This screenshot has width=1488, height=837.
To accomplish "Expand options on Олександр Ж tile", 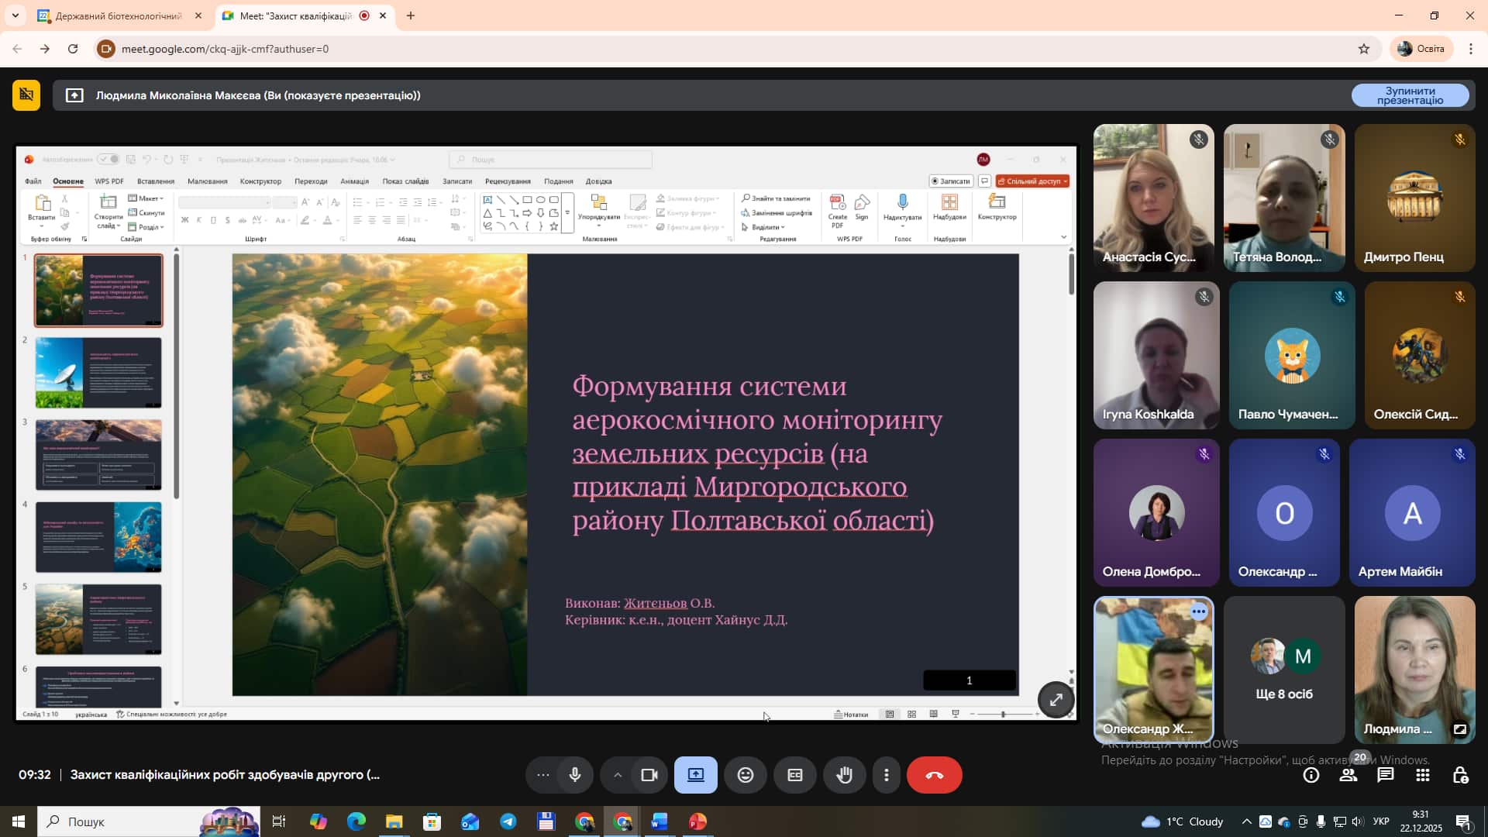I will (x=1199, y=612).
